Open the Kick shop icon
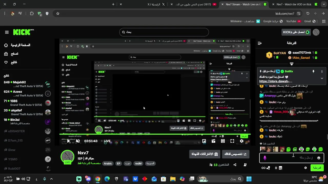This screenshot has height=184, width=328. (x=280, y=168)
